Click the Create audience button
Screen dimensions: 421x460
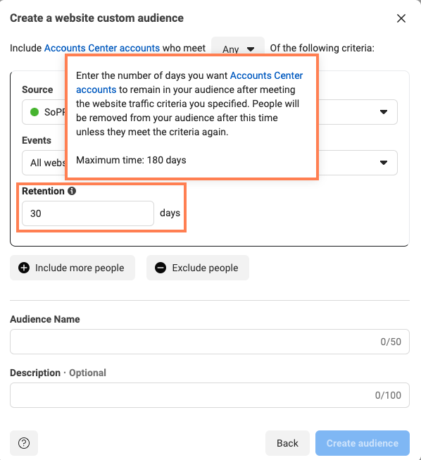(363, 443)
